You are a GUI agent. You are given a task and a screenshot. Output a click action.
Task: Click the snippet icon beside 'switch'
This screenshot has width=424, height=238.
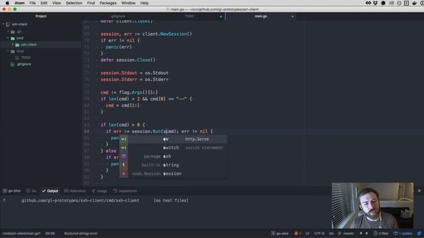124,147
